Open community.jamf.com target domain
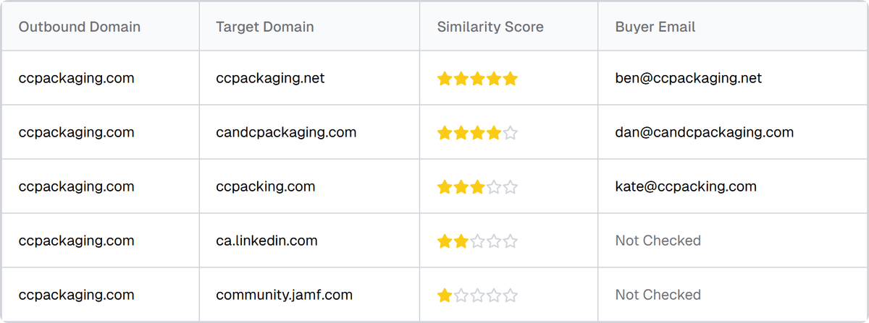This screenshot has width=869, height=323. coord(284,295)
